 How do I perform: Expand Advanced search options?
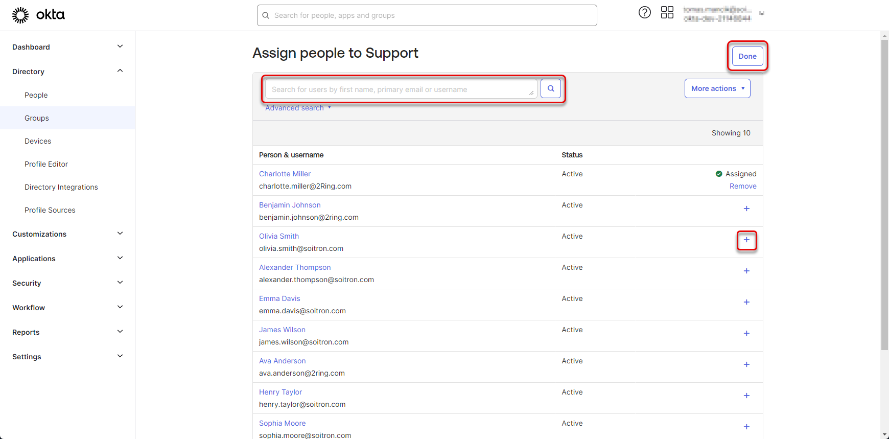pyautogui.click(x=297, y=108)
